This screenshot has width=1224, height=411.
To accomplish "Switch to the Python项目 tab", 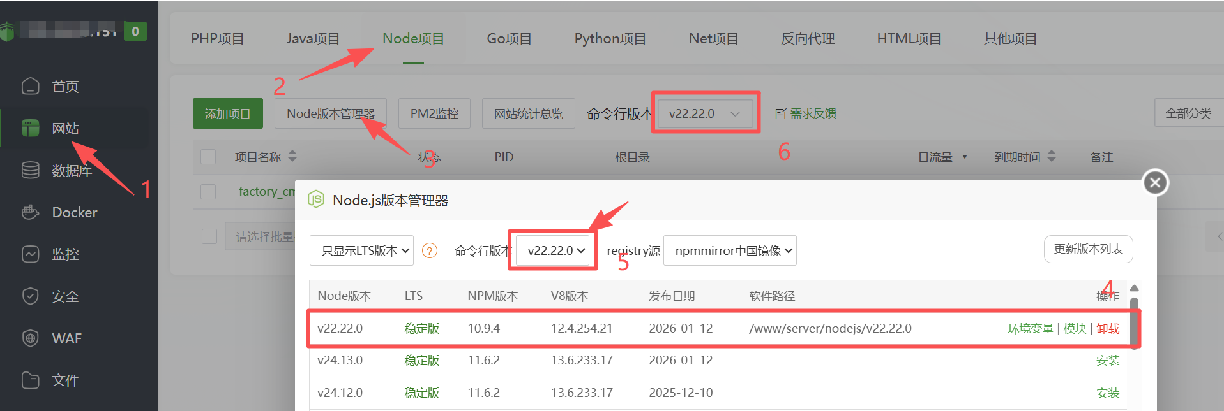I will [x=610, y=39].
